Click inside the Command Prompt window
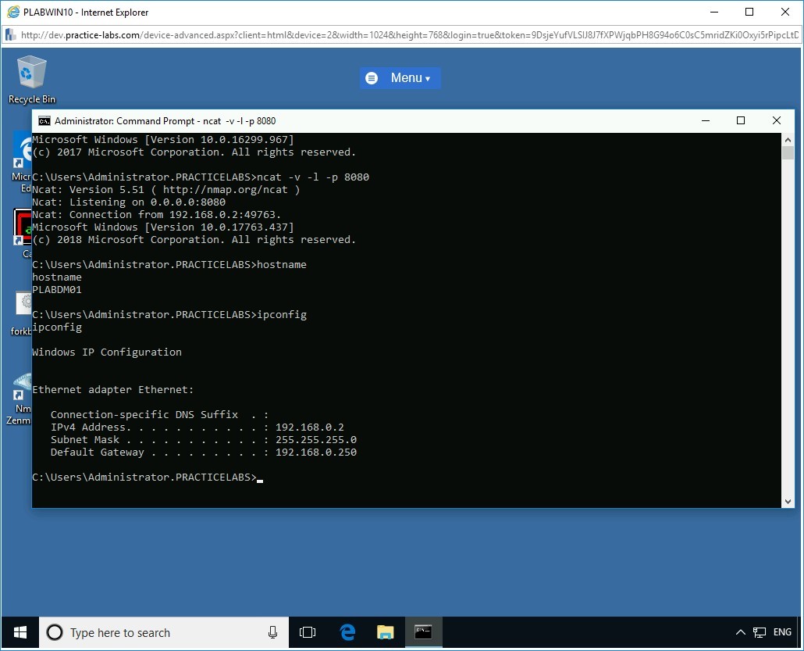This screenshot has height=651, width=804. tap(390, 352)
